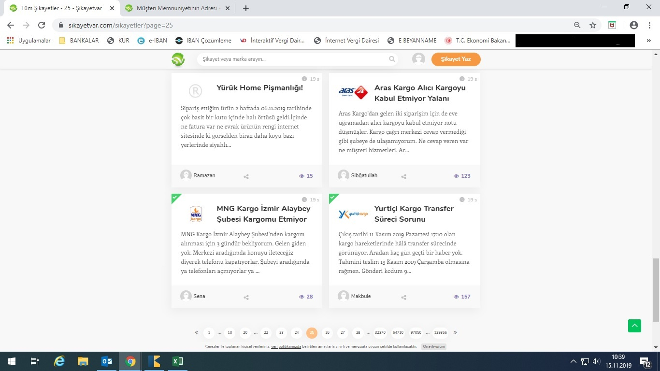Click the Aras Kargo brand logo
The width and height of the screenshot is (660, 371).
pos(353,92)
